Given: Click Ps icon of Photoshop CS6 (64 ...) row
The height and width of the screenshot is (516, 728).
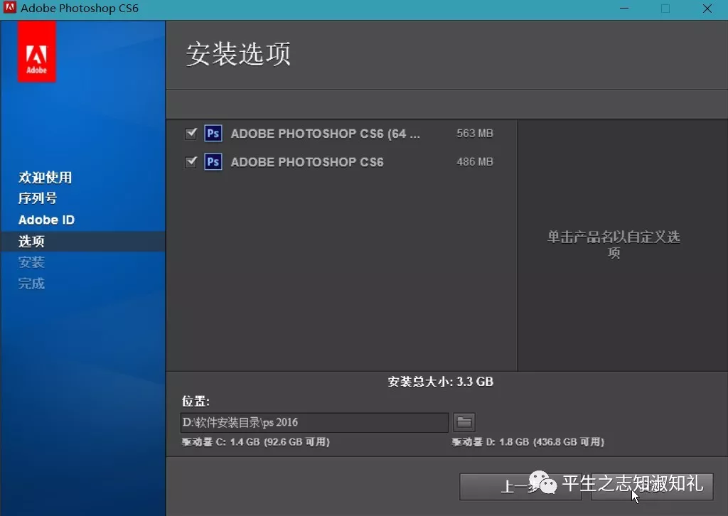Looking at the screenshot, I should click(213, 134).
